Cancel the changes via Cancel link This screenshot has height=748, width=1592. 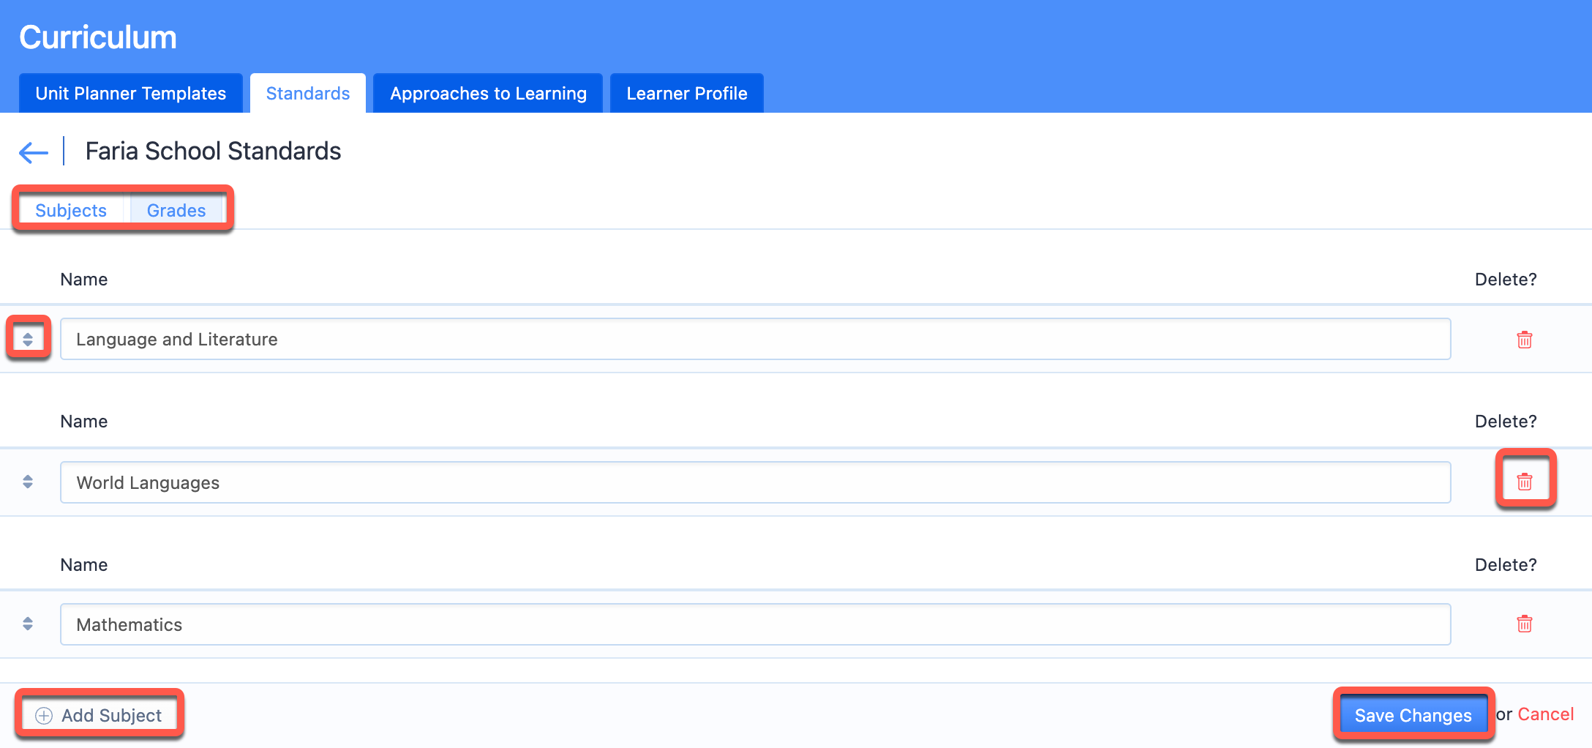[1546, 714]
